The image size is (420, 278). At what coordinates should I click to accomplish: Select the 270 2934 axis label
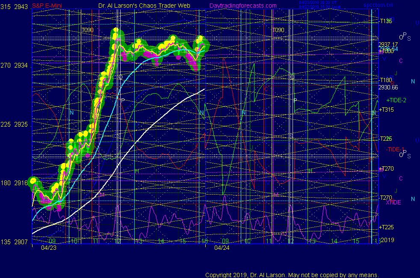click(x=14, y=65)
